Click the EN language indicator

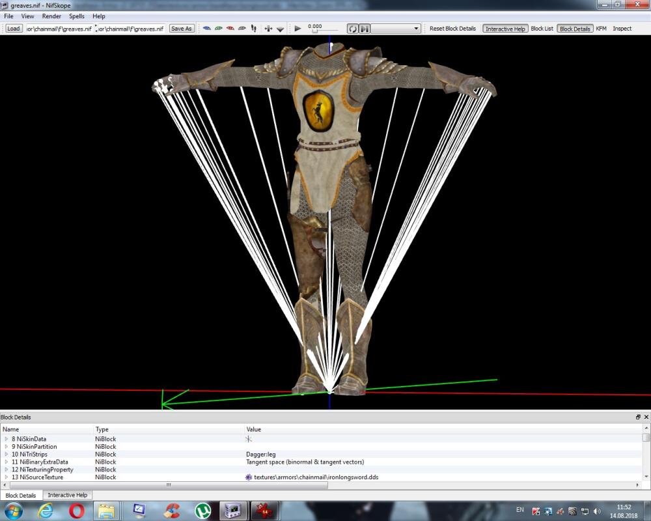pos(519,510)
